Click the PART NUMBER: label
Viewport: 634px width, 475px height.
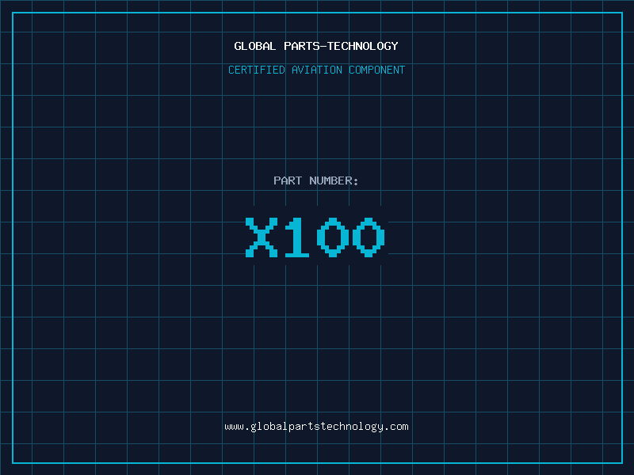pyautogui.click(x=315, y=180)
